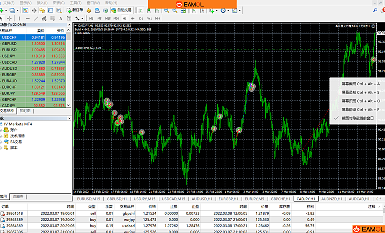Open the arrows tool dropdown arrow
Screen dimensions: 385x233
coord(82,18)
